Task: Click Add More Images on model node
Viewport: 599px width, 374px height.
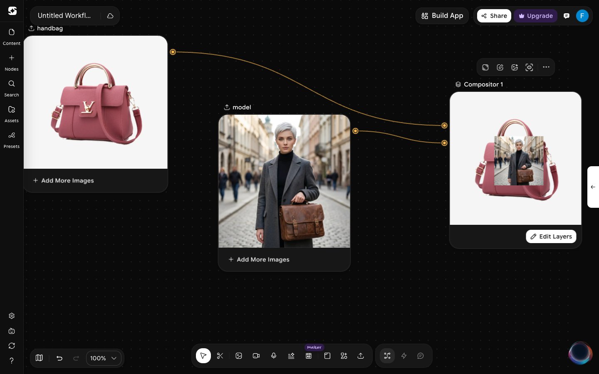Action: point(259,259)
